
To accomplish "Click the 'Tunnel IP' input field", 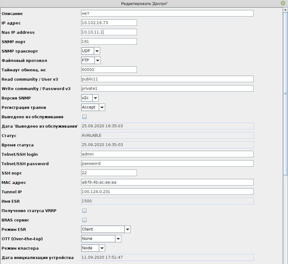I will coord(167,192).
